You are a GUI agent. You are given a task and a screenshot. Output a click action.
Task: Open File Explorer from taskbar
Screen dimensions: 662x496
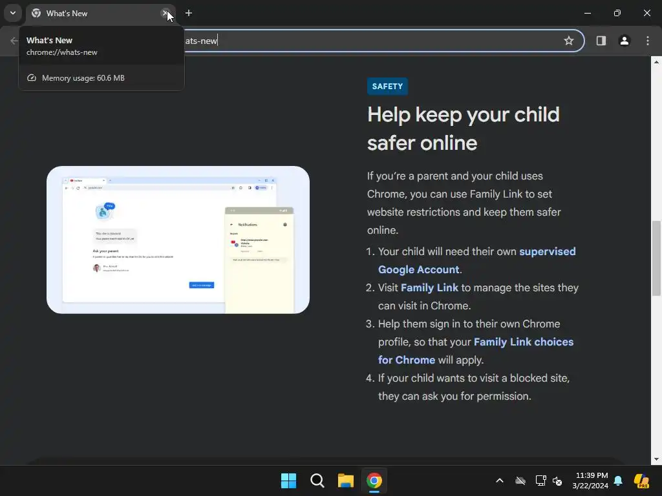point(345,480)
